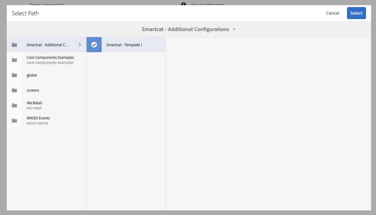Uncheck the Smartcat - Template 1 checkmark
Viewport: 376px width, 215px height.
[94, 45]
